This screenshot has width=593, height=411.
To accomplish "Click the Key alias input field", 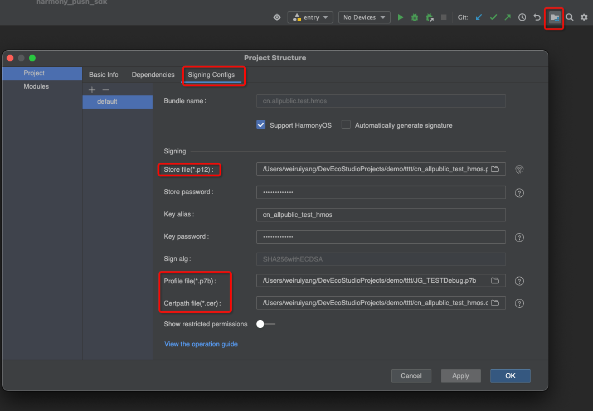I will point(381,215).
